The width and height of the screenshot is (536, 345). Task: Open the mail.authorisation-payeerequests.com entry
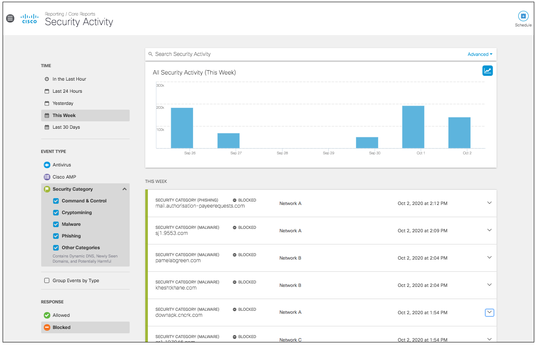pyautogui.click(x=200, y=206)
